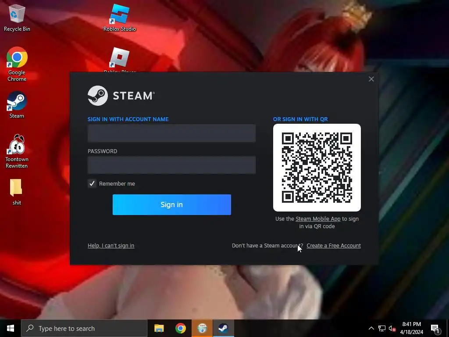This screenshot has width=449, height=337.
Task: Open the Help, I can't sign in link
Action: coord(111,246)
